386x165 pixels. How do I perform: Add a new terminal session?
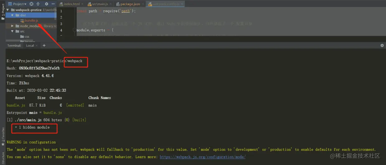(x=44, y=46)
